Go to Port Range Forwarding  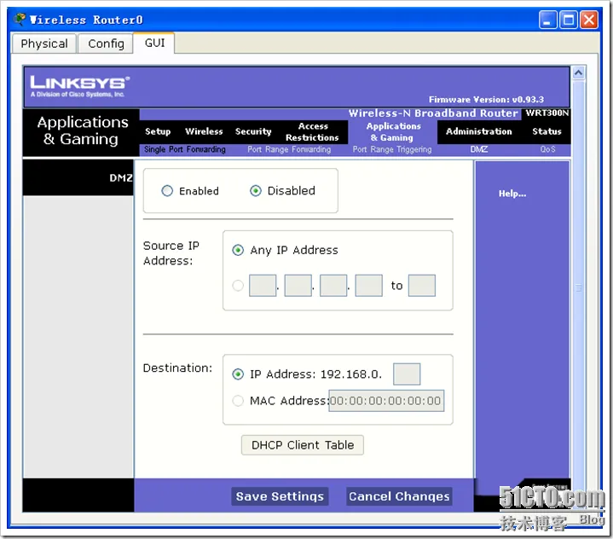289,149
